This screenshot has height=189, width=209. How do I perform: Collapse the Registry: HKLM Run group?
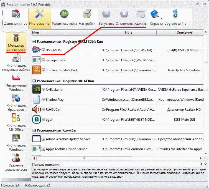click(x=34, y=81)
